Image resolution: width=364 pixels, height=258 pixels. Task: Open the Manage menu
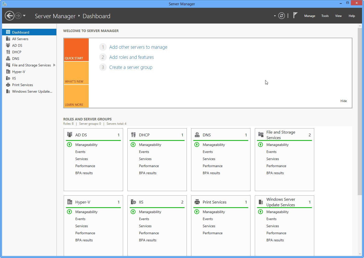pyautogui.click(x=310, y=16)
